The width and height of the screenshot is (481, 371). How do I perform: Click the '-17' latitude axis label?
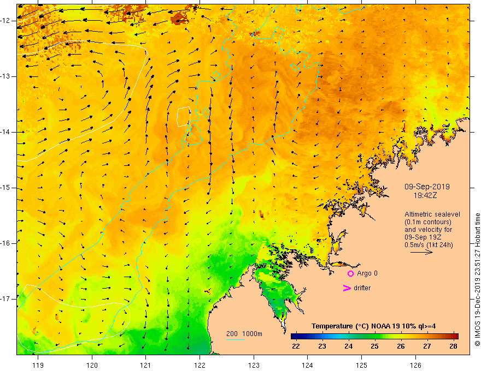pyautogui.click(x=5, y=299)
